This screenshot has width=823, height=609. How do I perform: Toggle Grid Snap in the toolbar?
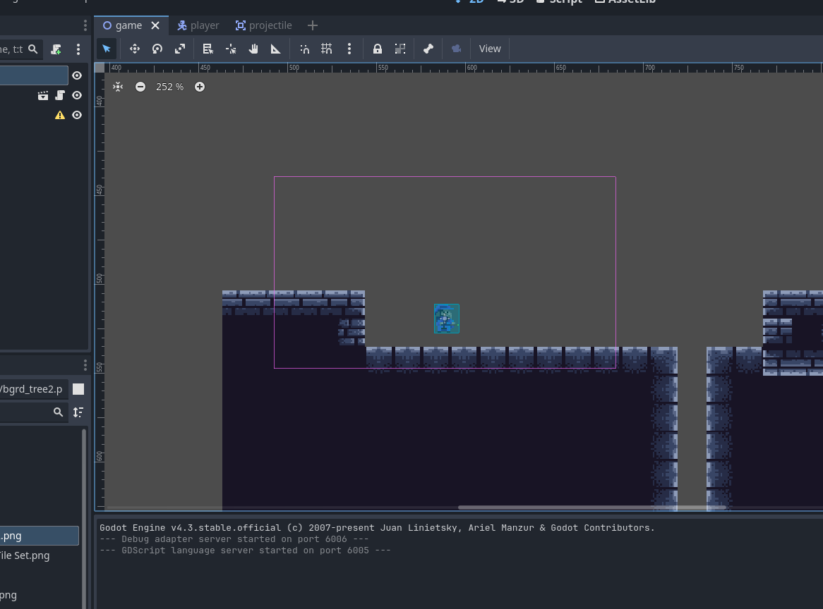click(x=327, y=49)
